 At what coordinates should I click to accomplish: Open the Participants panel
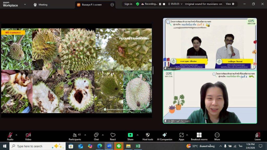coord(75,136)
